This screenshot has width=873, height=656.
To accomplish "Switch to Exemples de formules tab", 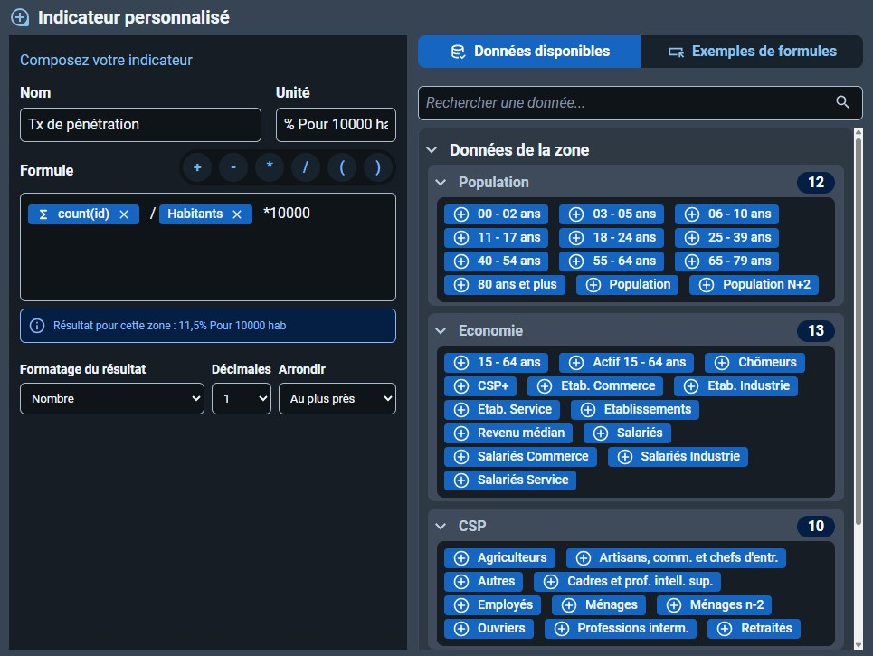I will tap(752, 52).
